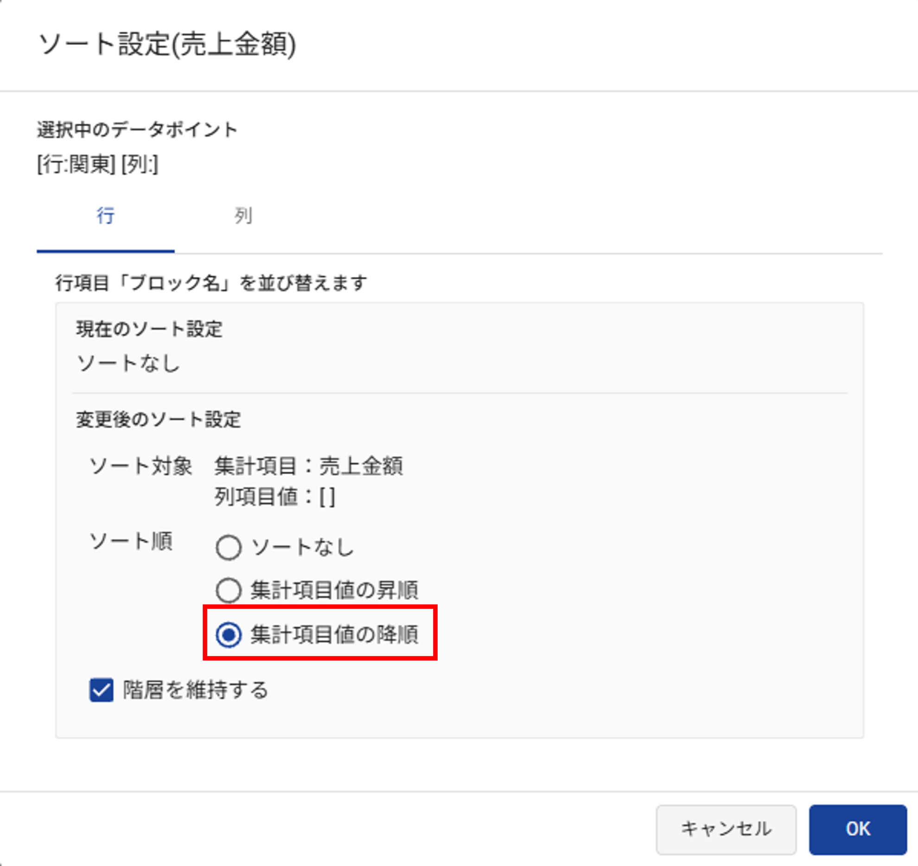Click the ソート順 label
Image resolution: width=918 pixels, height=866 pixels.
pyautogui.click(x=131, y=541)
